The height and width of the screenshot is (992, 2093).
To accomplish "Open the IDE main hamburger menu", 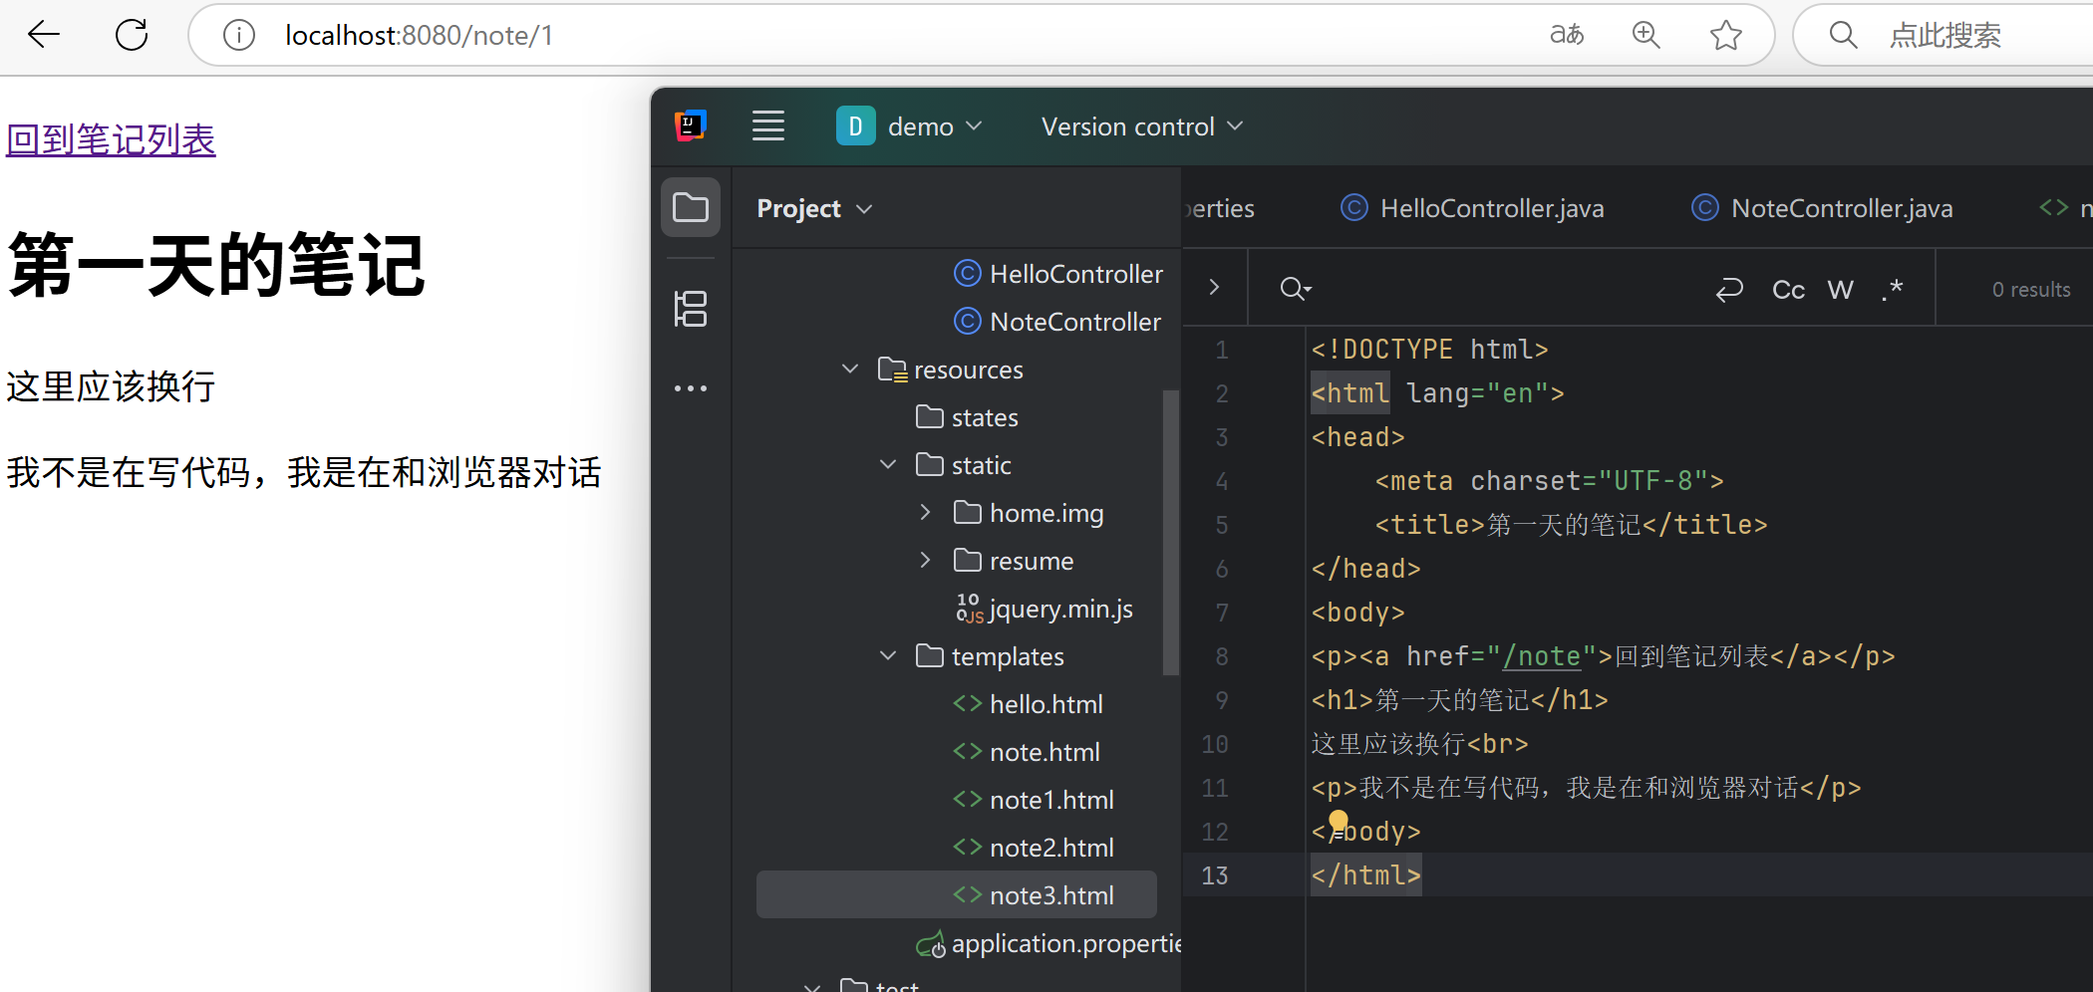I will click(768, 126).
